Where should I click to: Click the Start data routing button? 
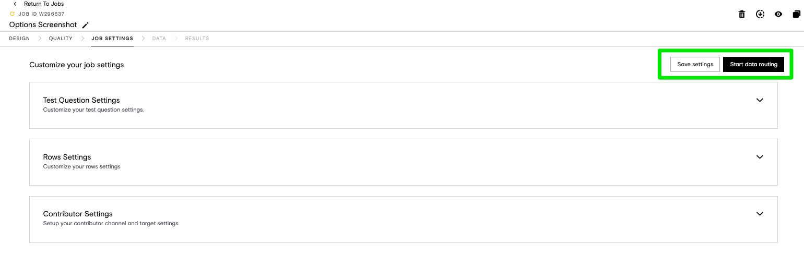click(753, 64)
